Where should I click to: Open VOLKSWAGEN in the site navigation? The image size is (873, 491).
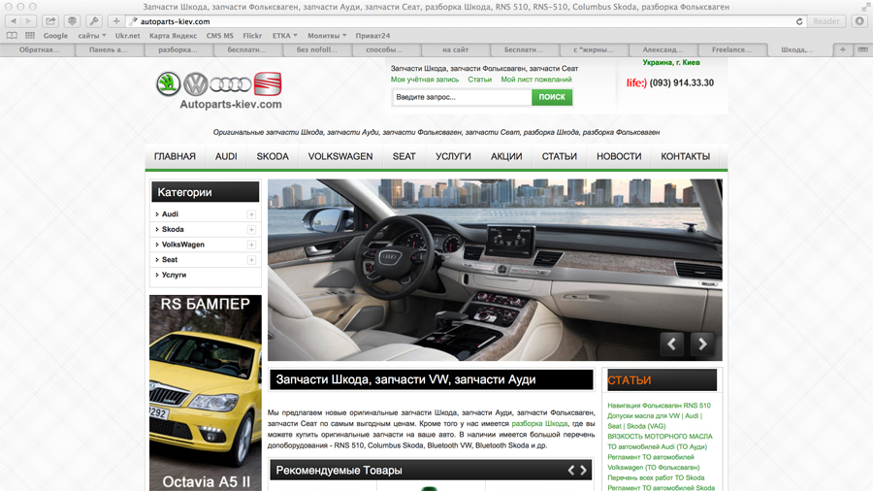pyautogui.click(x=340, y=156)
